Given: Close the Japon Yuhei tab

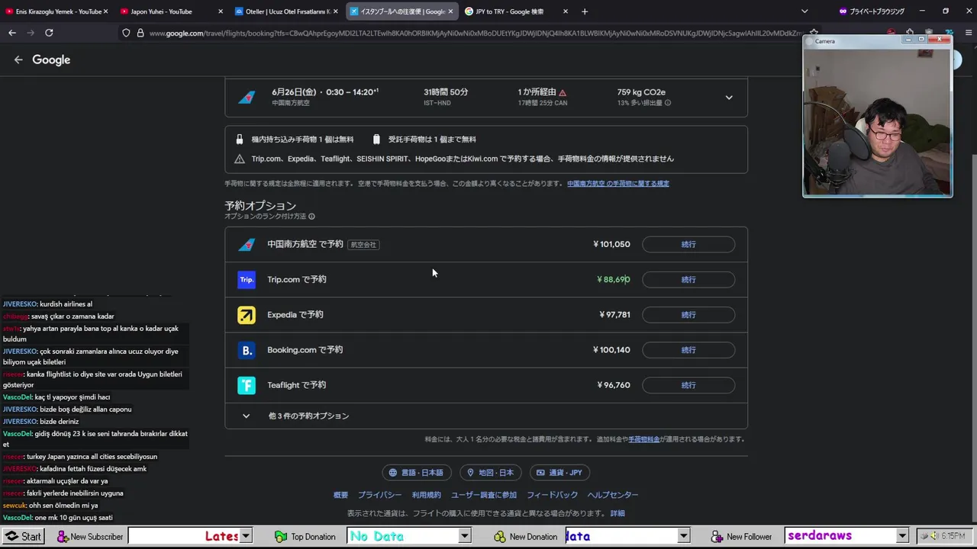Looking at the screenshot, I should [220, 11].
